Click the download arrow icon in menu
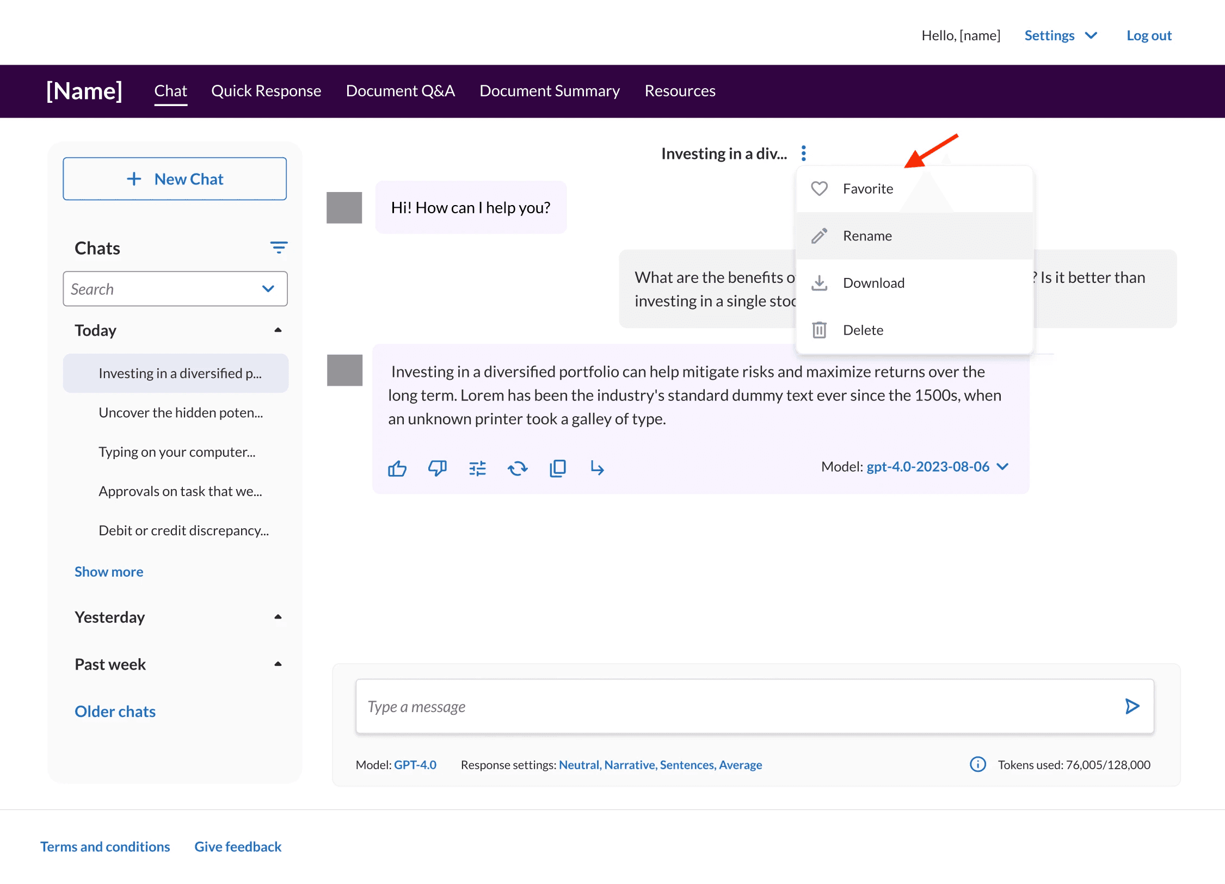The image size is (1225, 884). 819,283
